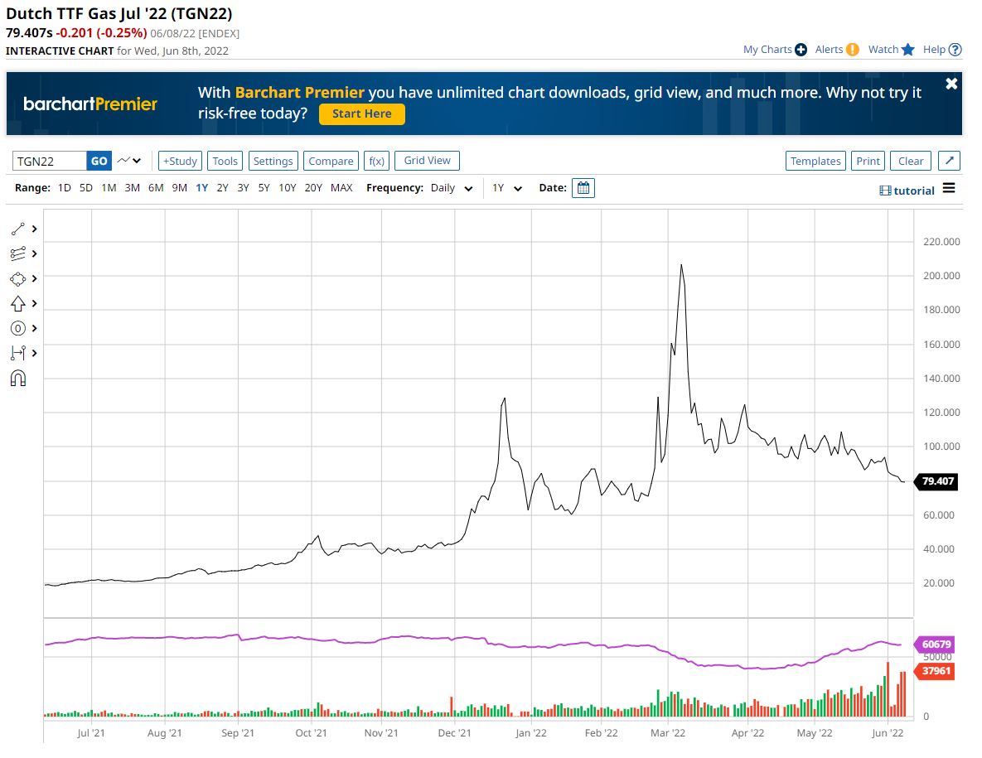The width and height of the screenshot is (982, 758).
Task: Switch range to 6M
Action: click(x=156, y=188)
